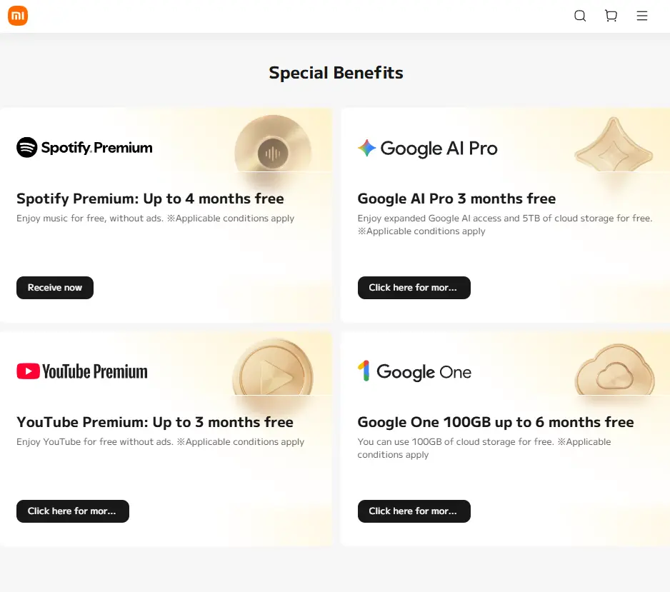This screenshot has width=670, height=592.
Task: Click the golden cloud graphic
Action: click(614, 371)
